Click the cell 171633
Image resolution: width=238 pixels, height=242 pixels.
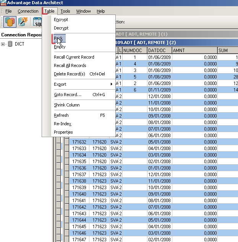[79, 148]
